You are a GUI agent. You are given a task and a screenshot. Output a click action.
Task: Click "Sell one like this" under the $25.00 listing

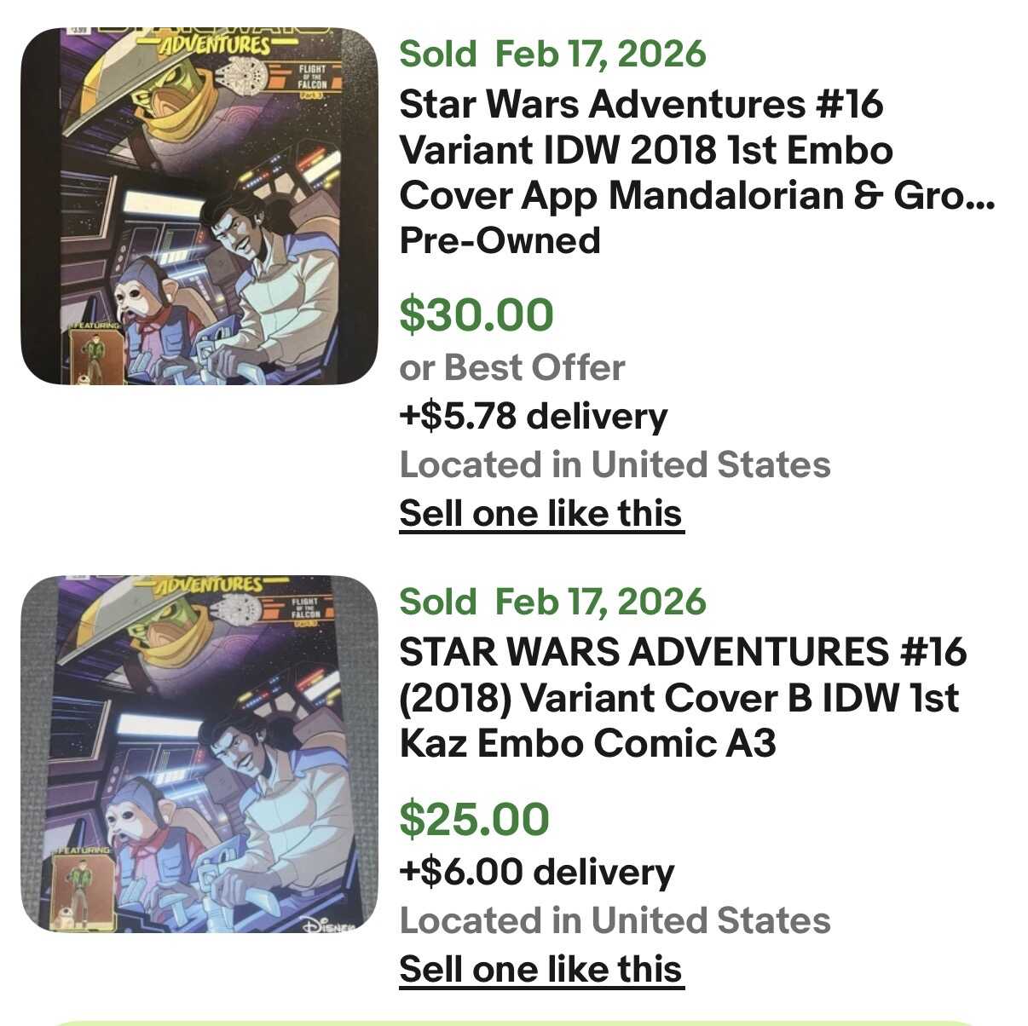coord(541,970)
